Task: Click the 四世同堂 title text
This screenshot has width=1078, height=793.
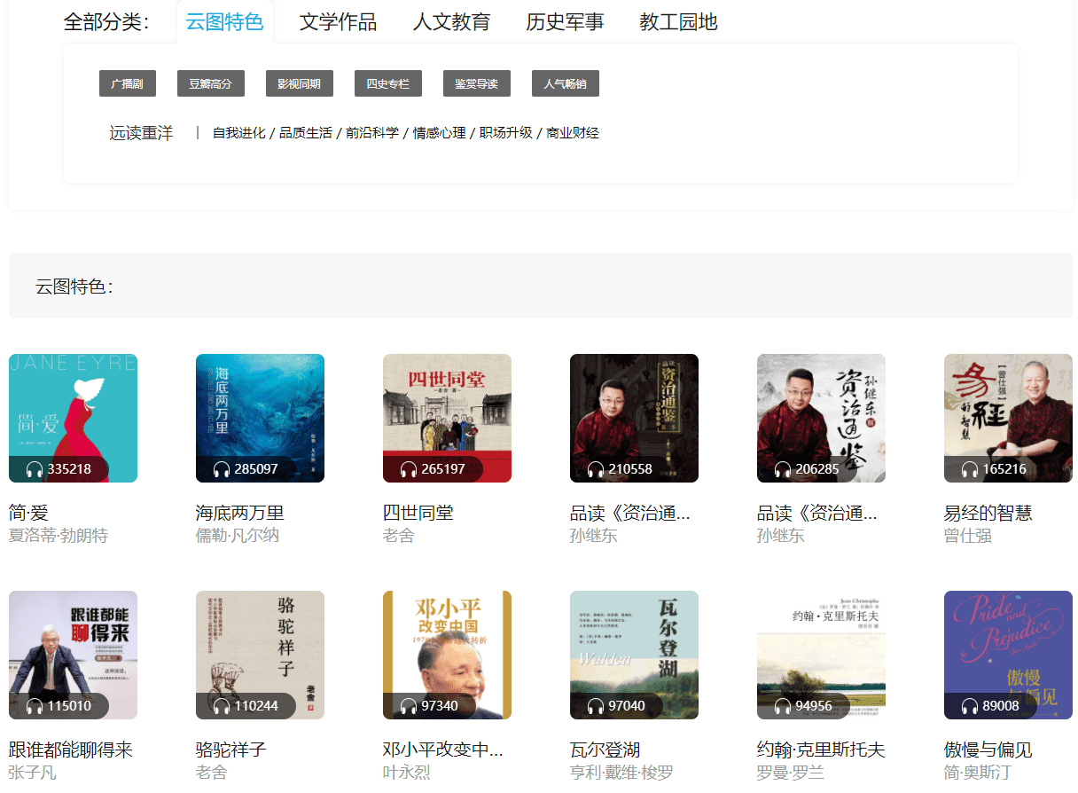Action: pyautogui.click(x=418, y=513)
